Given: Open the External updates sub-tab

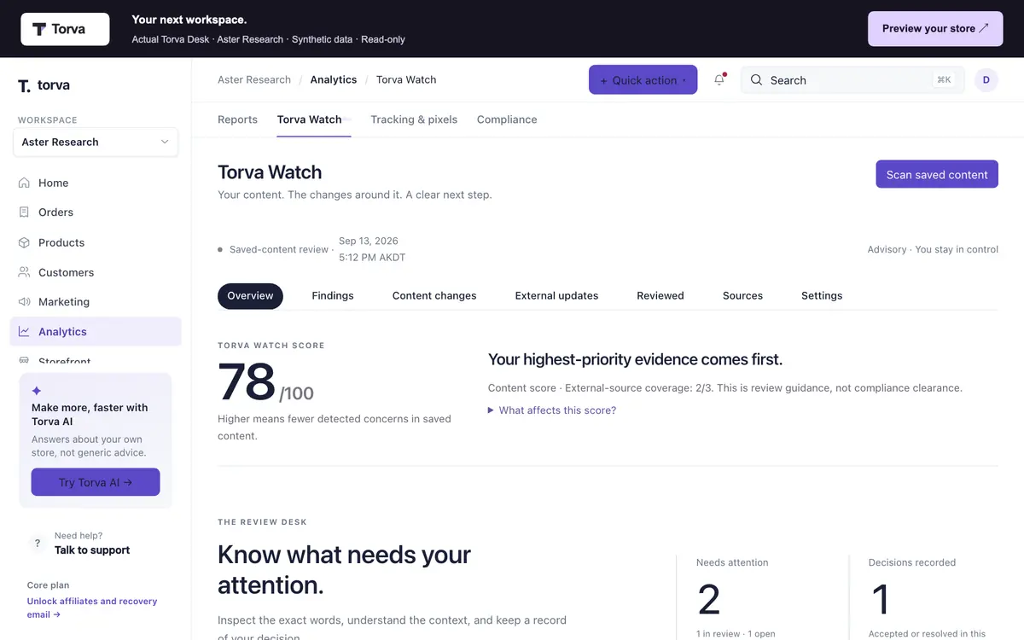Looking at the screenshot, I should point(556,295).
